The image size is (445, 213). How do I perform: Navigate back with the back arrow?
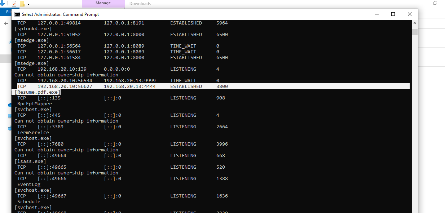(6, 23)
